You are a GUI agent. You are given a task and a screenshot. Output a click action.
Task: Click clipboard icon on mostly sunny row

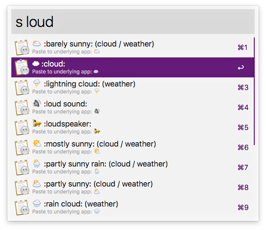pyautogui.click(x=22, y=147)
